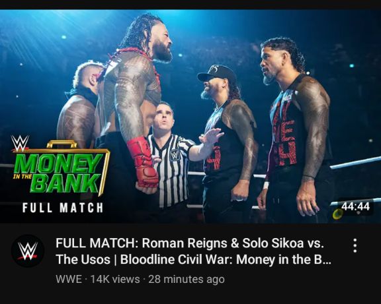Click the red glove in the thumbnail
This screenshot has width=381, height=304.
coord(143,162)
